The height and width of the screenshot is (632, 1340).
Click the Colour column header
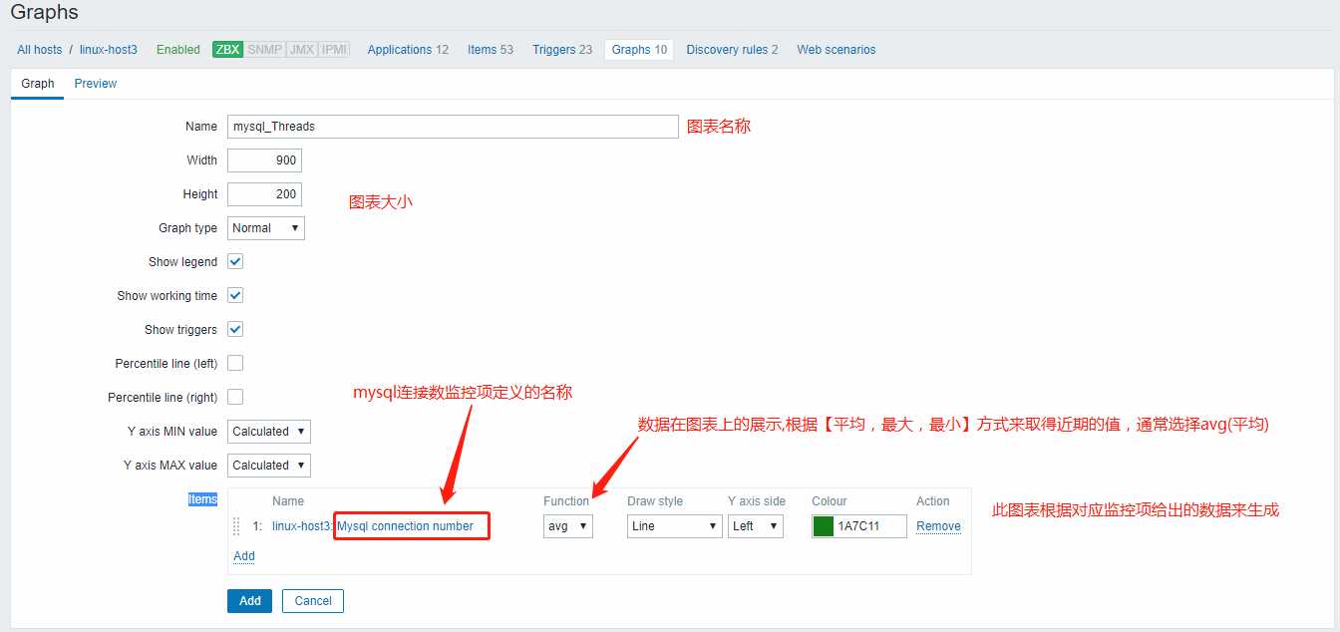830,501
